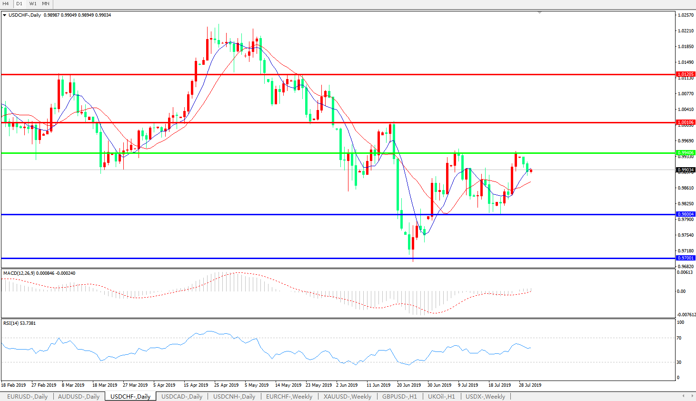Click the RSI(14) indicator label
Viewport: 696px width, 401px height.
click(19, 323)
